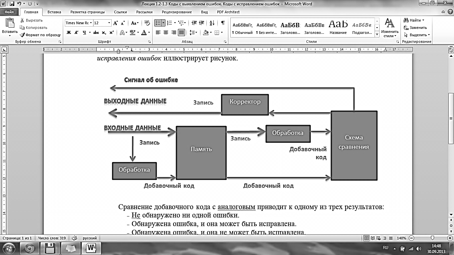Image resolution: width=454 pixels, height=255 pixels.
Task: Open the line spacing dropdown
Action: (193, 33)
